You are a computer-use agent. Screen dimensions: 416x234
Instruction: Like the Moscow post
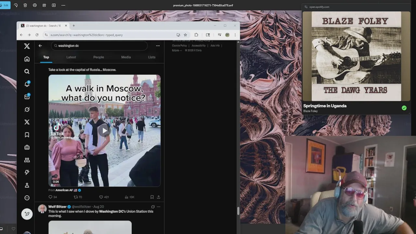tap(104, 197)
